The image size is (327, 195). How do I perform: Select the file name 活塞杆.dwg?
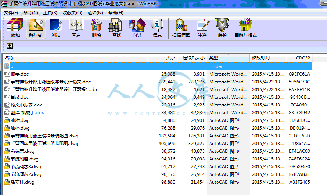coord(22,182)
